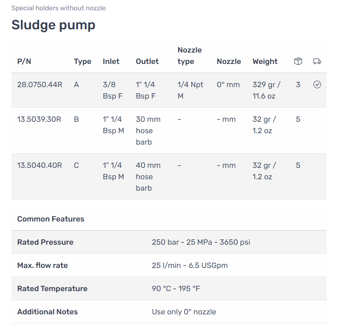The image size is (344, 333).
Task: Click the availability checkmark for 28.0750.44R
Action: tap(317, 84)
